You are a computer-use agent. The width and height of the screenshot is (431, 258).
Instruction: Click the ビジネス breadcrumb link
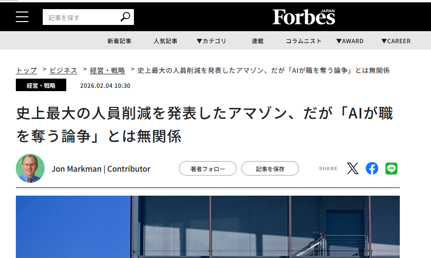[x=63, y=70]
